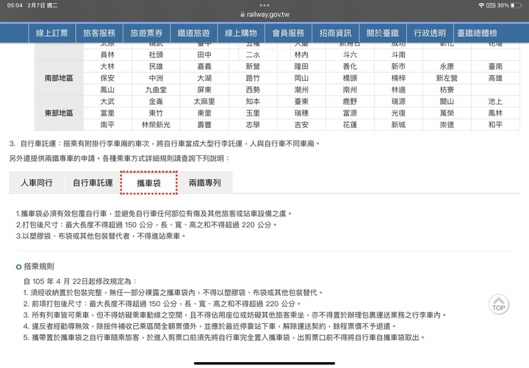Click the 太麻里 station cell

(204, 102)
